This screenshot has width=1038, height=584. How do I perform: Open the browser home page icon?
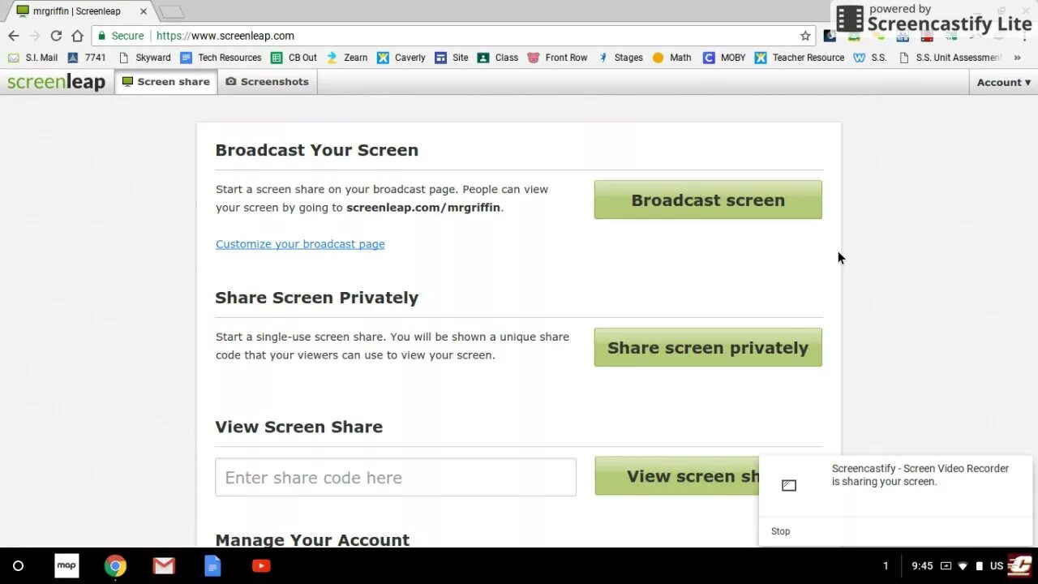pos(77,36)
